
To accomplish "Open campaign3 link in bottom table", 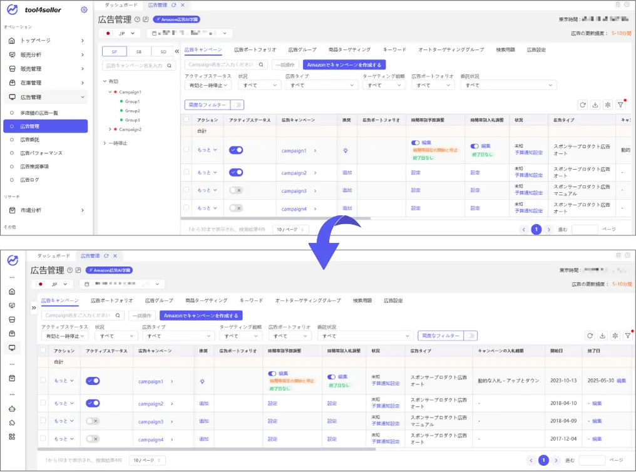I will (150, 422).
